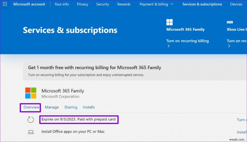This screenshot has height=142, width=247.
Task: Click the chevron under Turn on recurring billing
Action: coord(169,46)
